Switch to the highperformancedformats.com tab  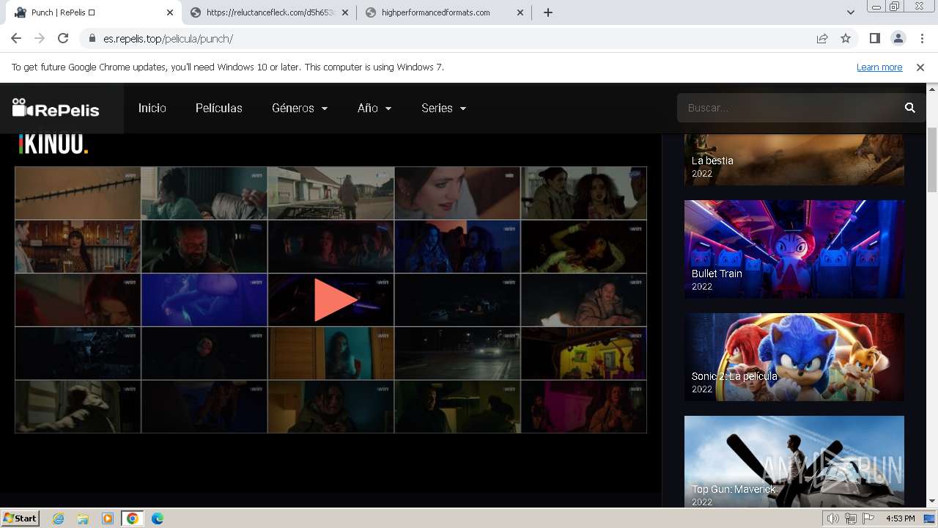[444, 12]
